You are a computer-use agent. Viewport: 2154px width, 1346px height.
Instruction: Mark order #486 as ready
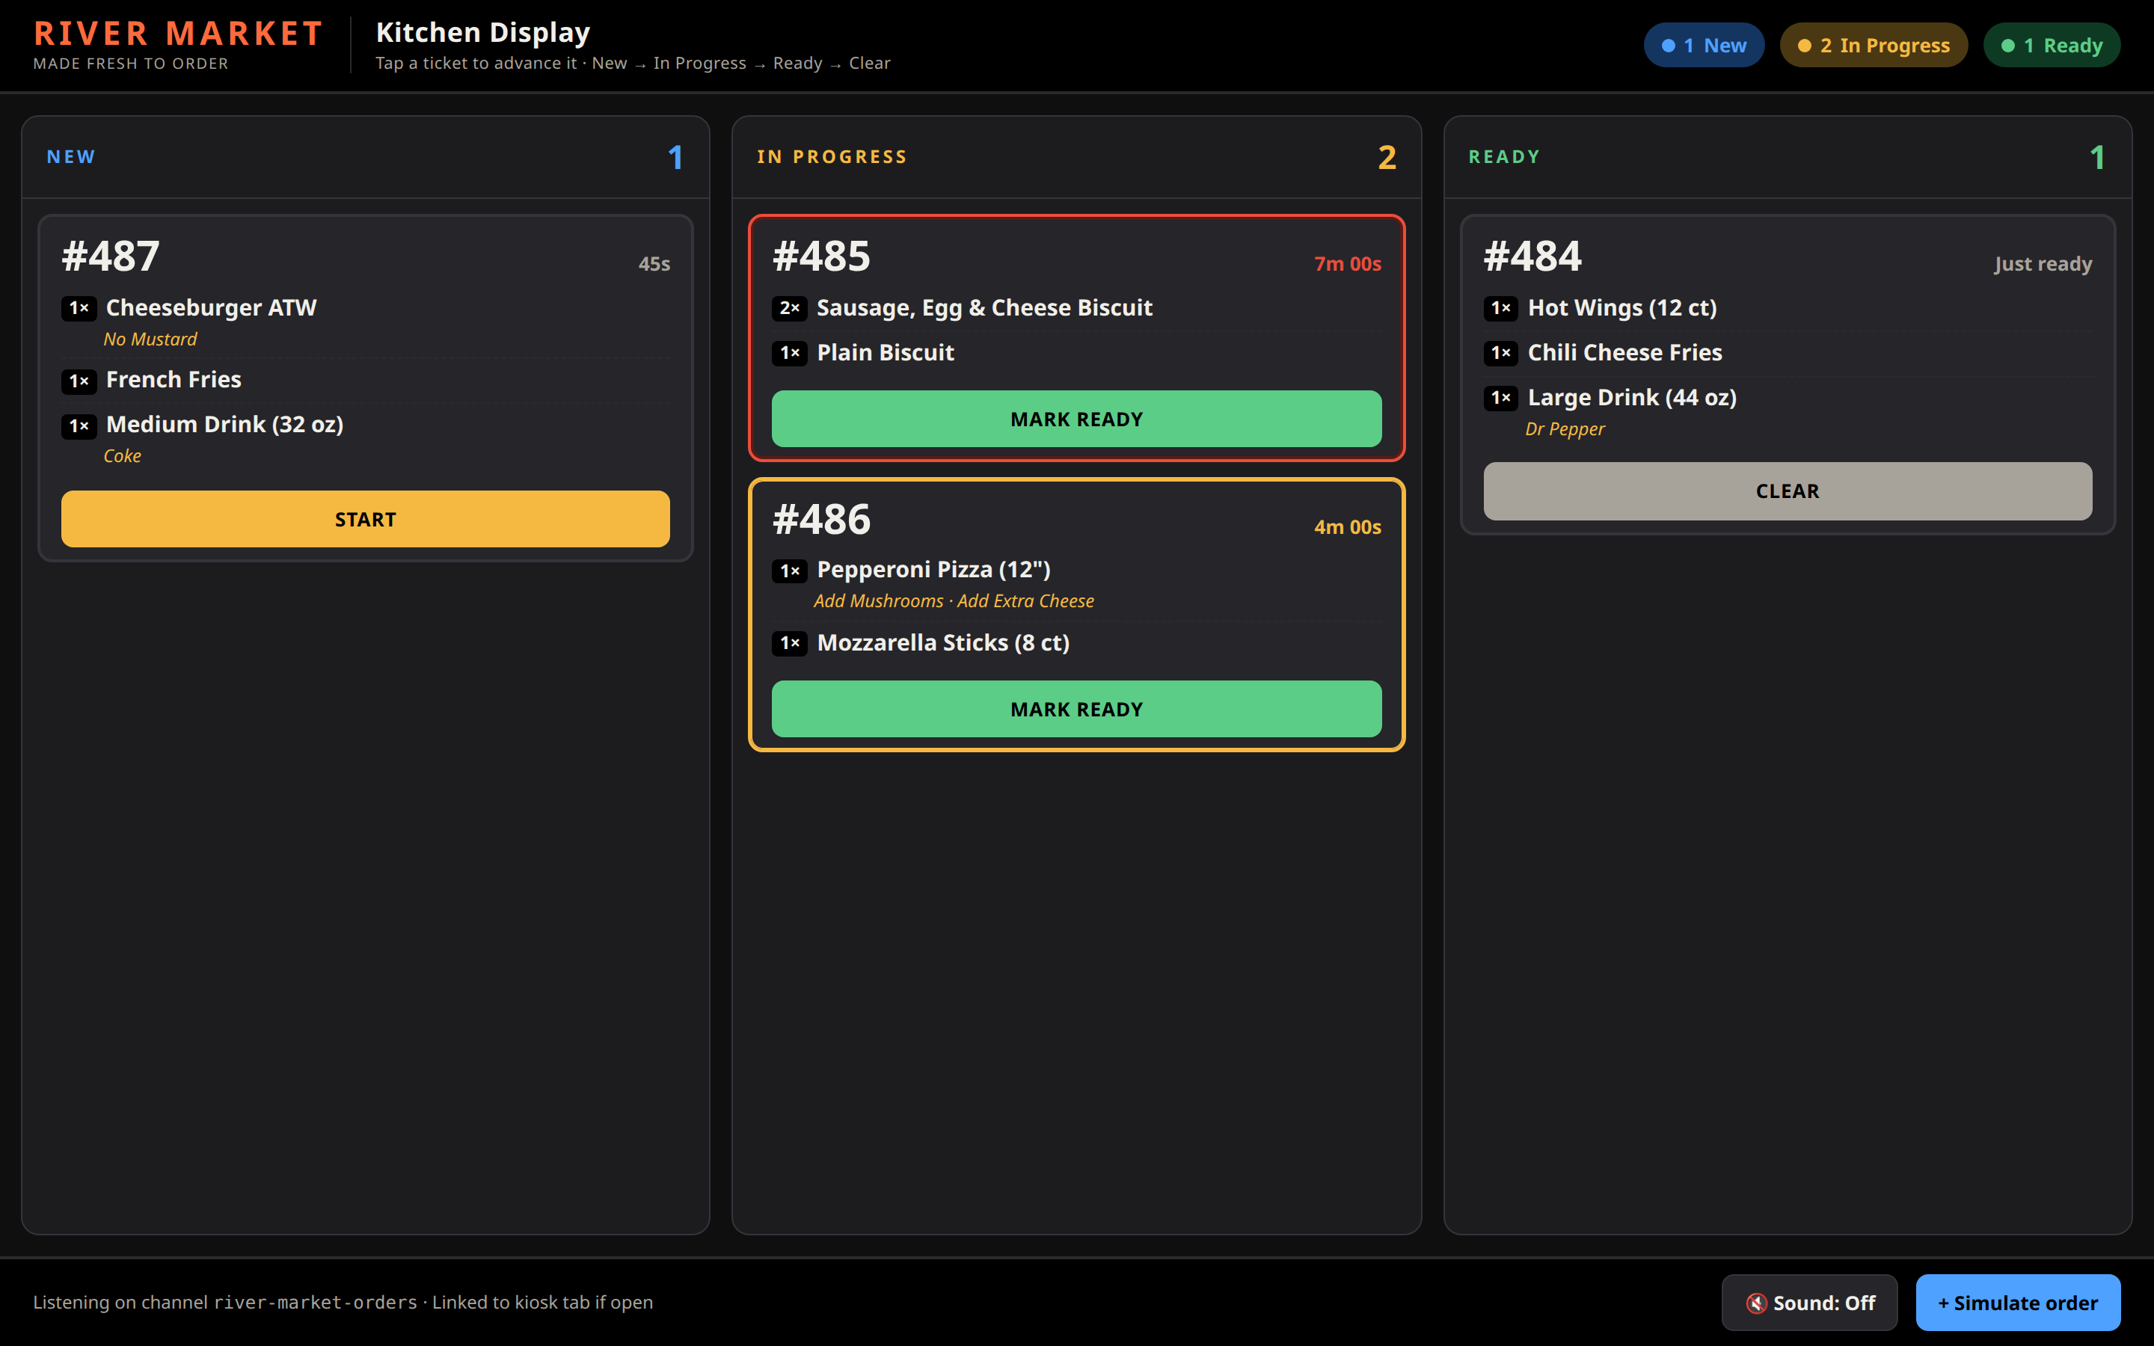pyautogui.click(x=1076, y=709)
